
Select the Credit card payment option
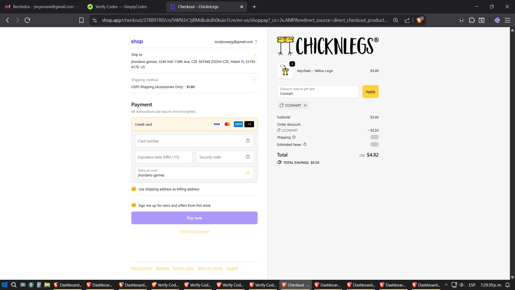pyautogui.click(x=194, y=124)
